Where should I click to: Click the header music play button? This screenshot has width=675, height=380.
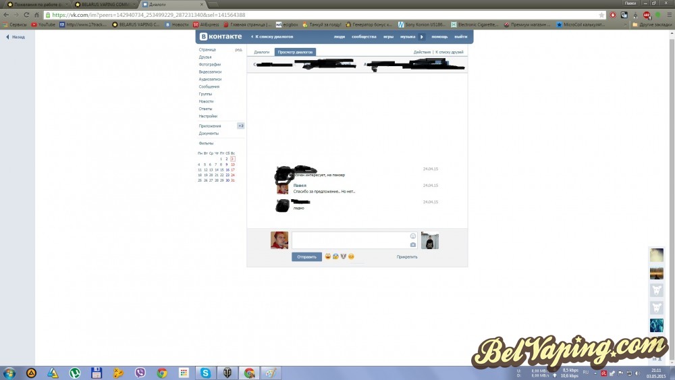coord(422,36)
